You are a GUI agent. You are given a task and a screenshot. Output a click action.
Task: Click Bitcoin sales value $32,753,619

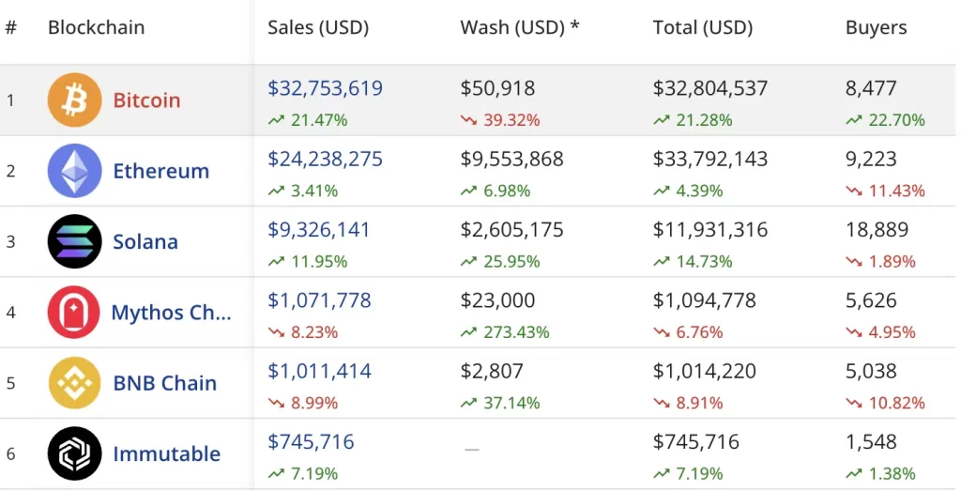(325, 88)
